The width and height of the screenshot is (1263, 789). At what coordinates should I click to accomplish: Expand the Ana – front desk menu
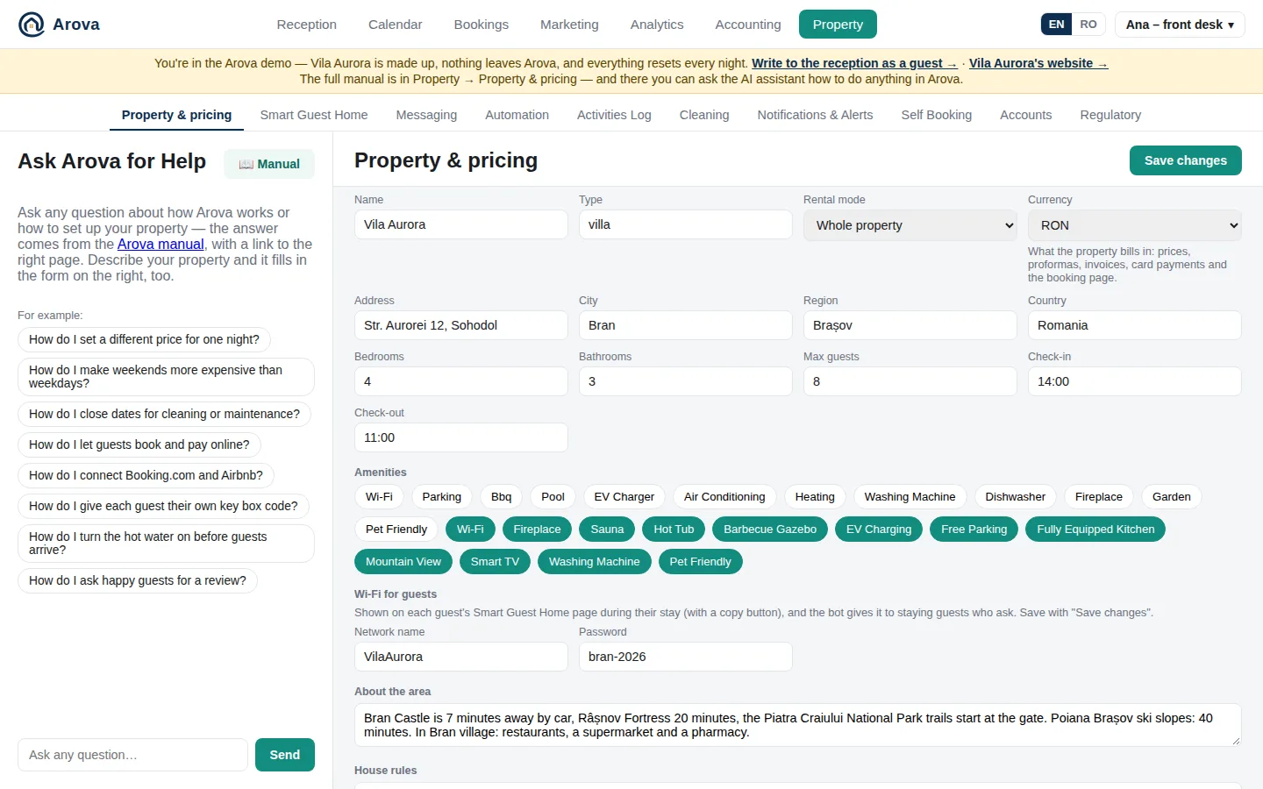tap(1180, 25)
